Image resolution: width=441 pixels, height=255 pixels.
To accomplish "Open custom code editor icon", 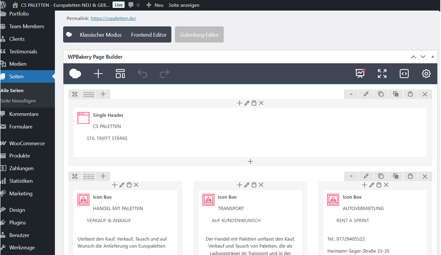I will click(404, 74).
